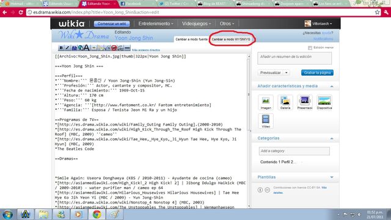Add an Imagen from media panel
391x220 pixels.
pyautogui.click(x=266, y=102)
